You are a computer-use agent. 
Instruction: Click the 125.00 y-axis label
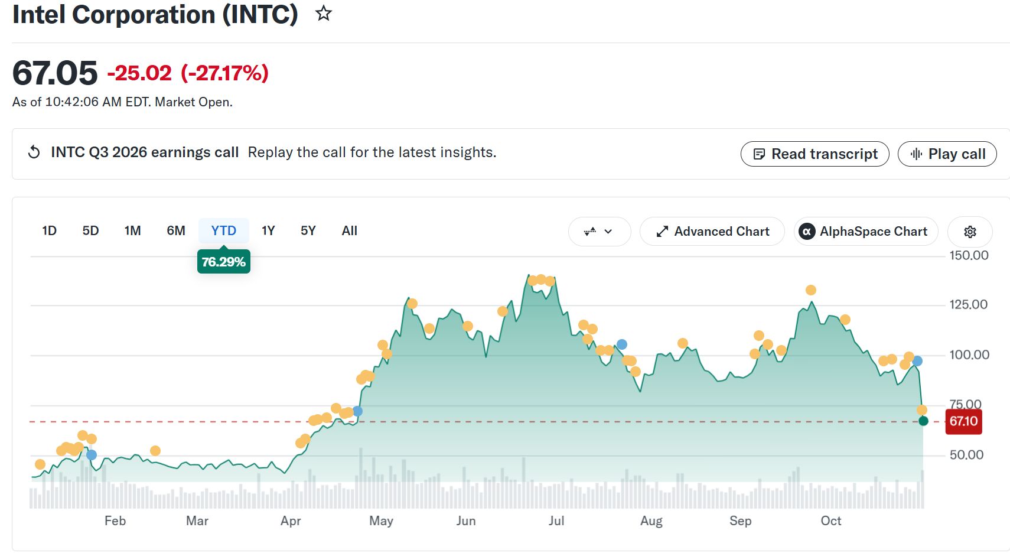pos(969,304)
